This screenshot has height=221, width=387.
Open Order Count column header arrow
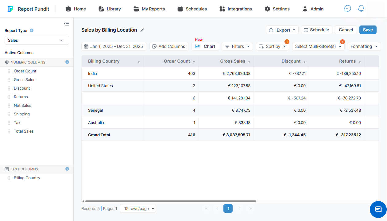click(194, 62)
